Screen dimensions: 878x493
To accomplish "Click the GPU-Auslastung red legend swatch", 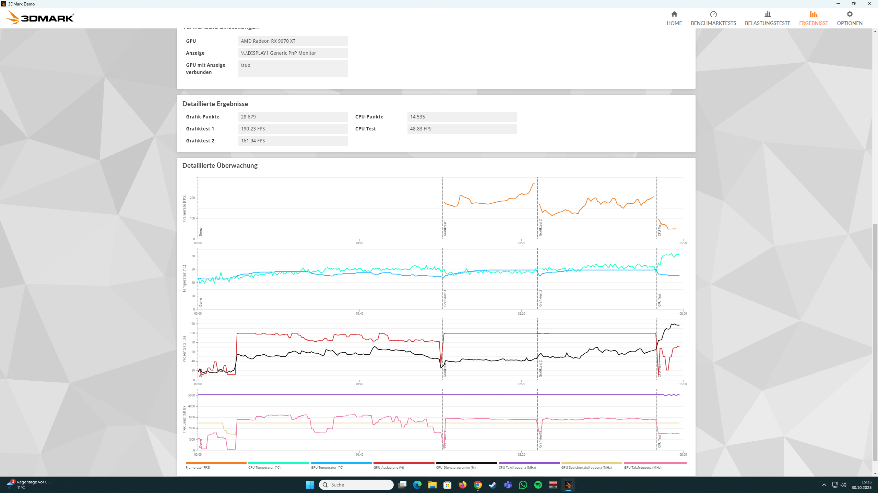I will click(404, 463).
